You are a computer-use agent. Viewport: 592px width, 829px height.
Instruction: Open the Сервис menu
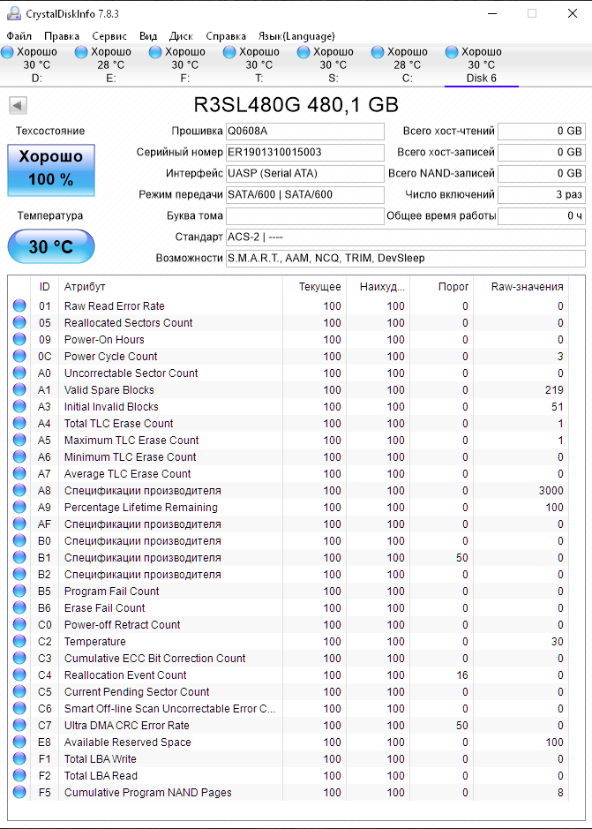pos(109,36)
